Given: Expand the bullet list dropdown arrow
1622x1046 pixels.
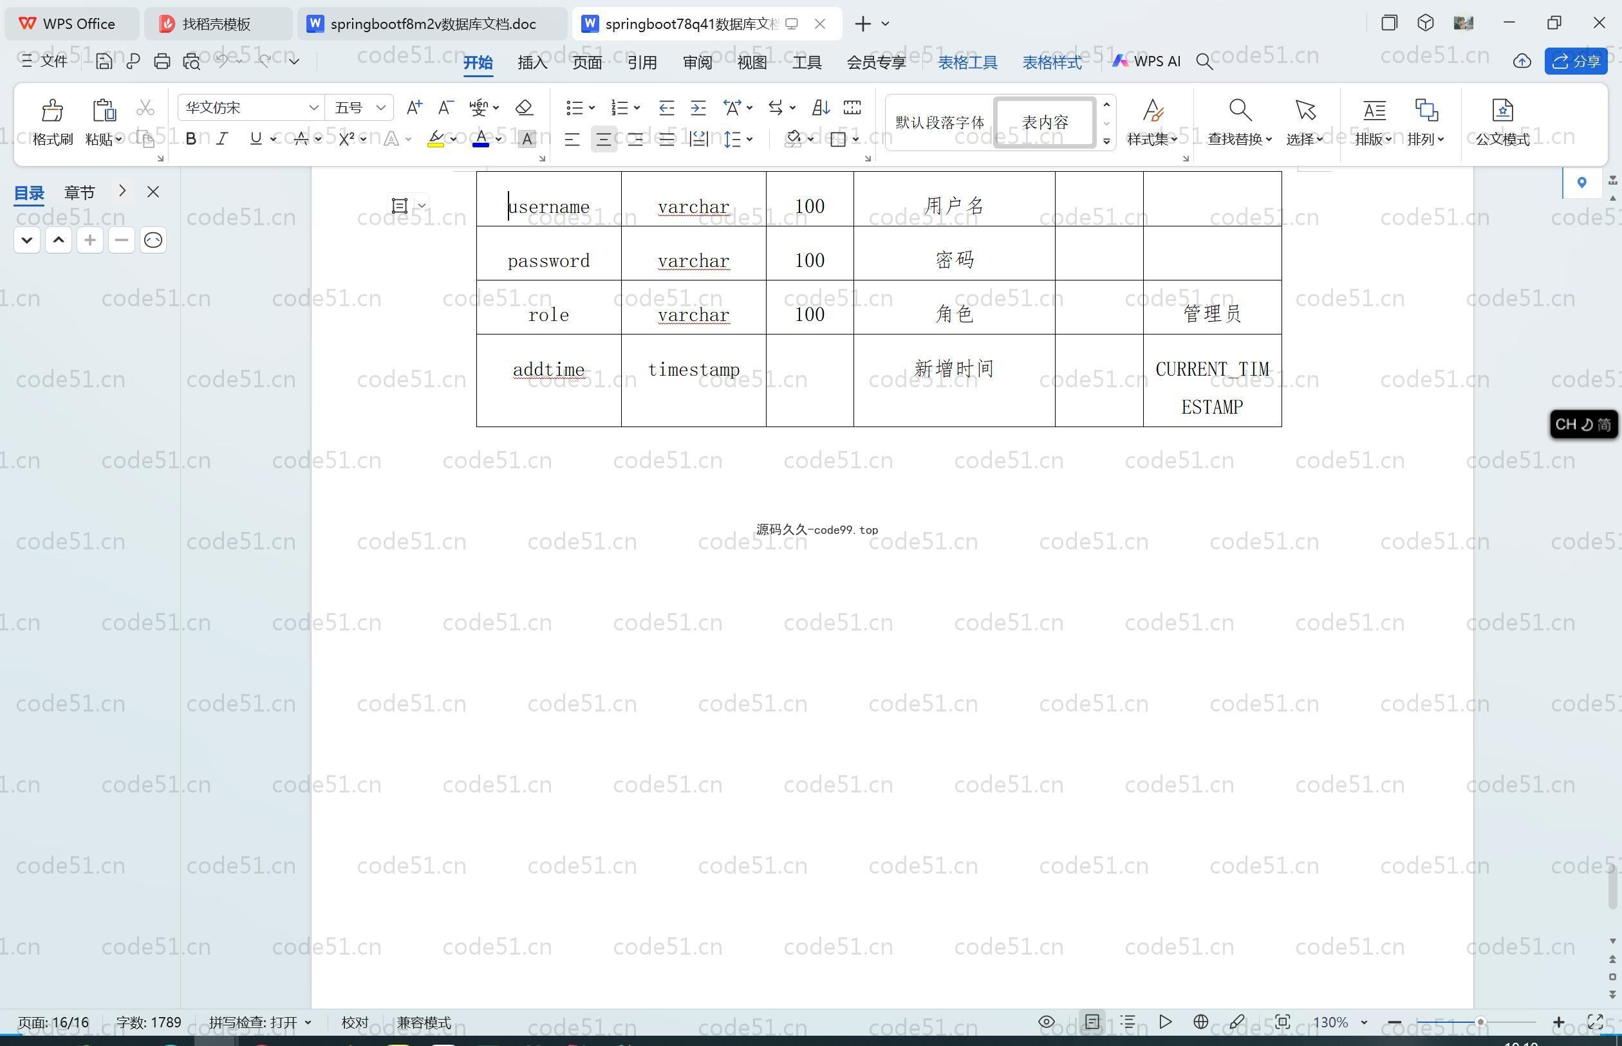Looking at the screenshot, I should coord(592,107).
